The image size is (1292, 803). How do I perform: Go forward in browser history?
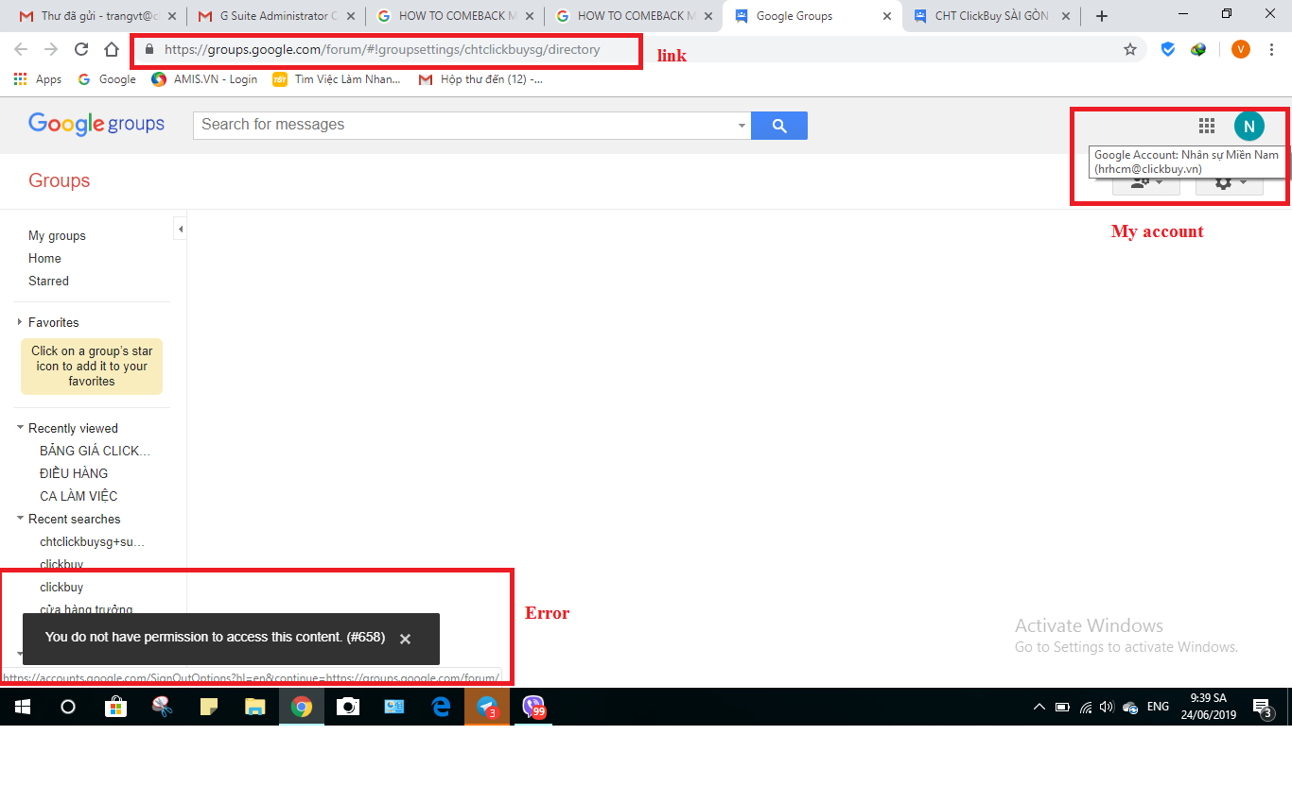pos(51,50)
